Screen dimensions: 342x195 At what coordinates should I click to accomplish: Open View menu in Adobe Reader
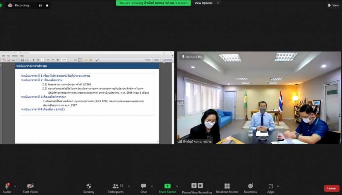(x=8, y=56)
